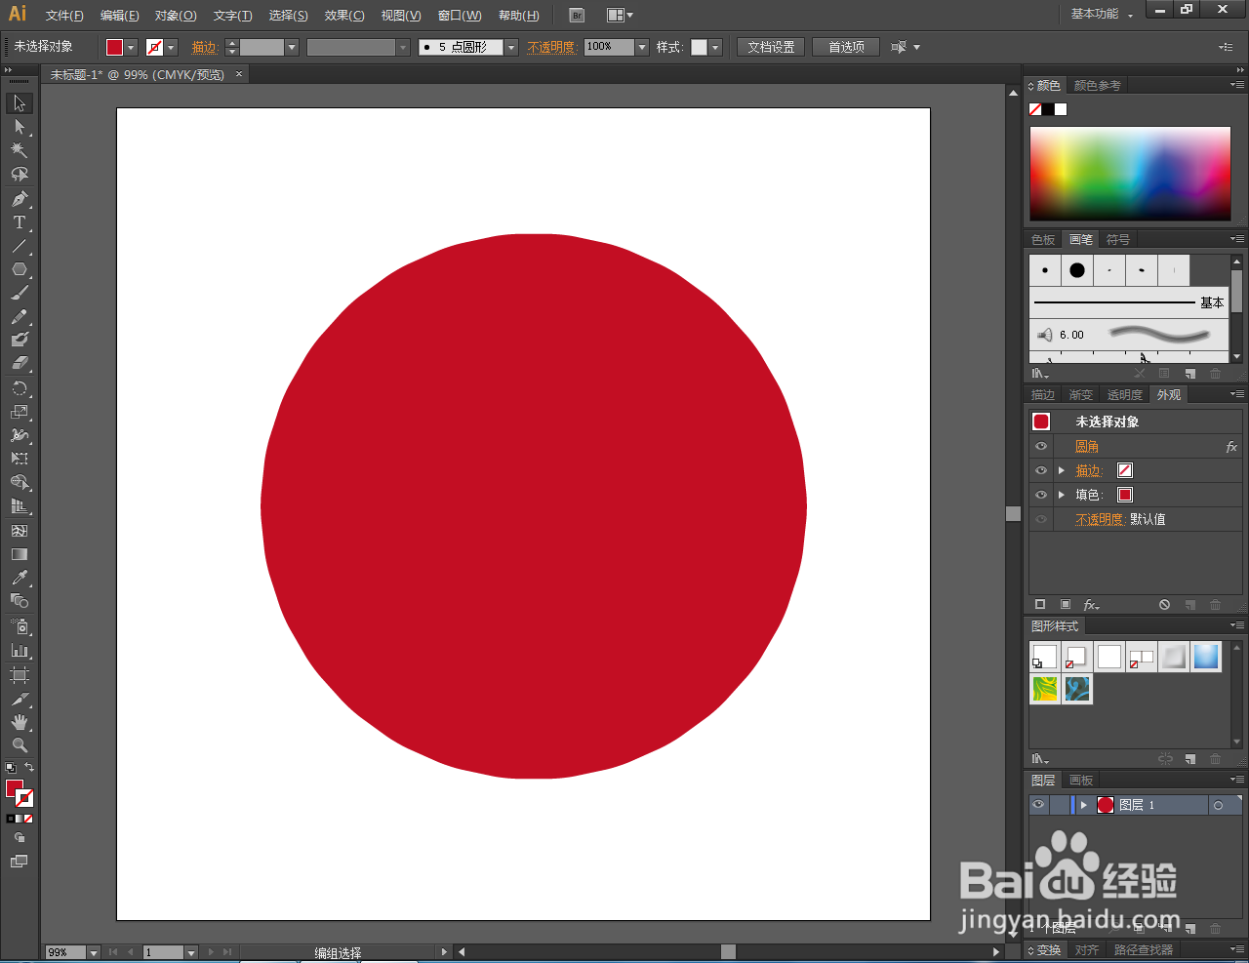Select the Artboard tool
Viewport: 1249px width, 963px height.
coord(20,675)
